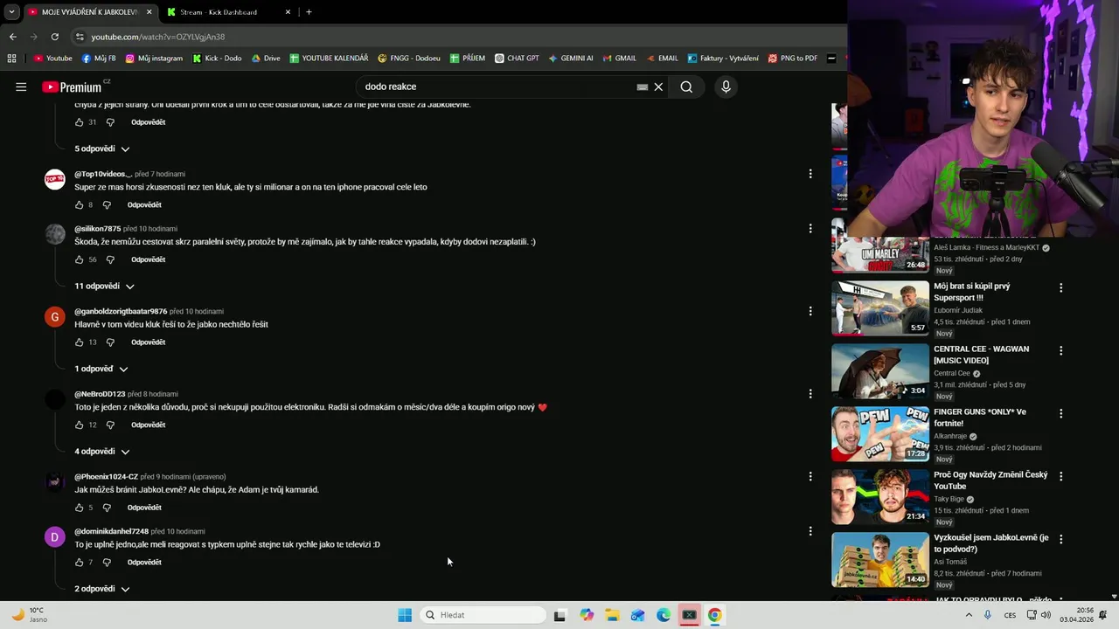Dislike the comment by @silikon7875

pos(110,259)
